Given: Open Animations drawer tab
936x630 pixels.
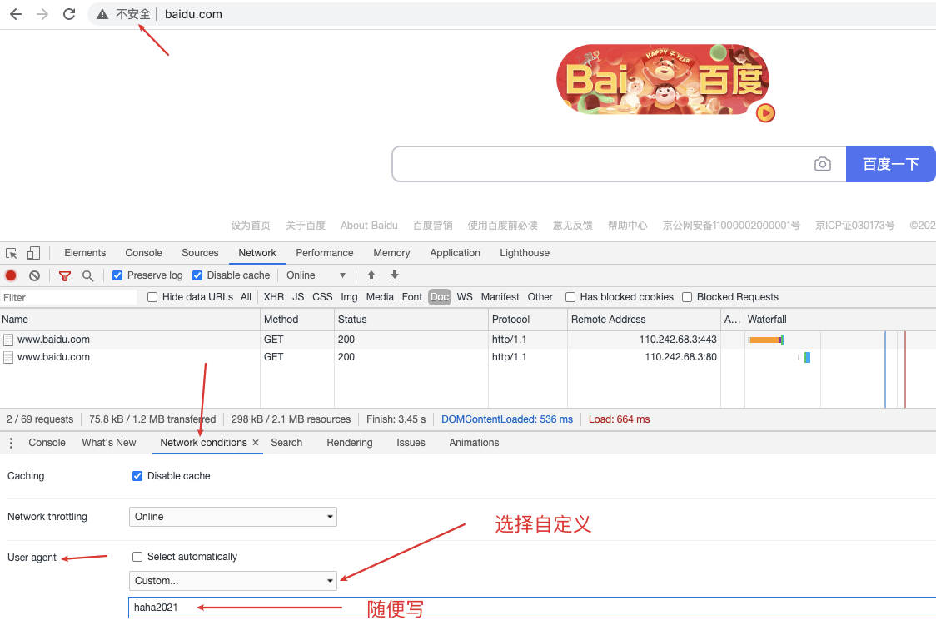Looking at the screenshot, I should (x=474, y=443).
